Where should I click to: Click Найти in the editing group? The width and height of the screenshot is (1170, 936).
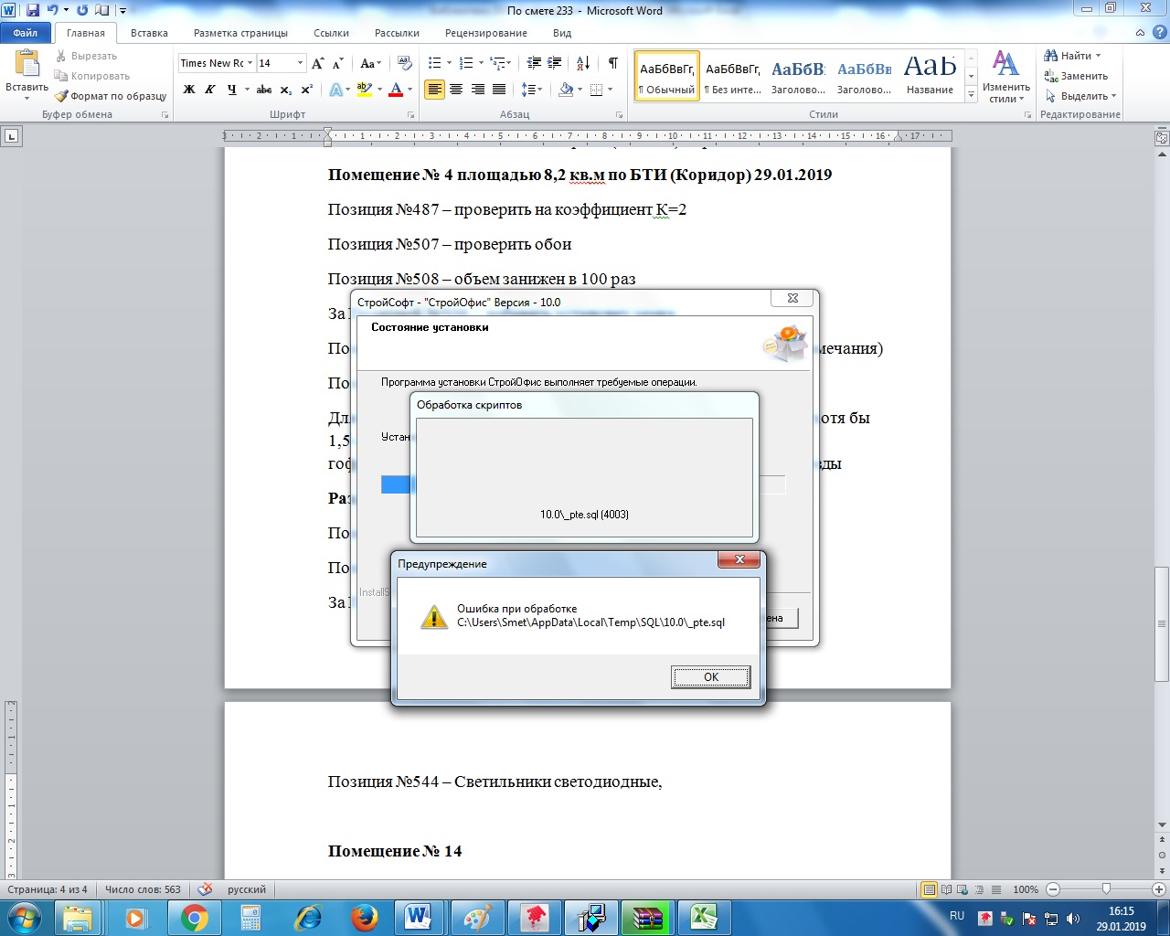click(1073, 56)
